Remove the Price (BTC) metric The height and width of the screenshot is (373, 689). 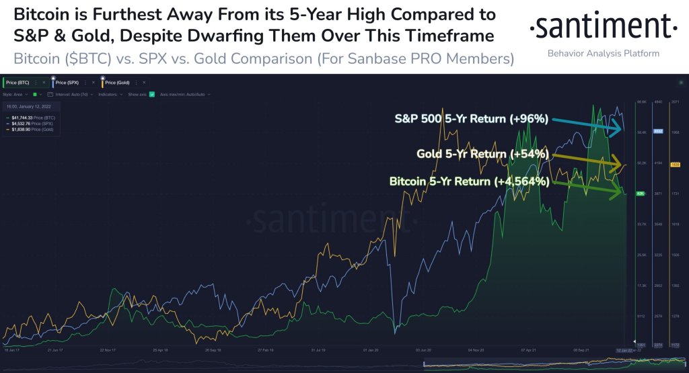tap(44, 82)
